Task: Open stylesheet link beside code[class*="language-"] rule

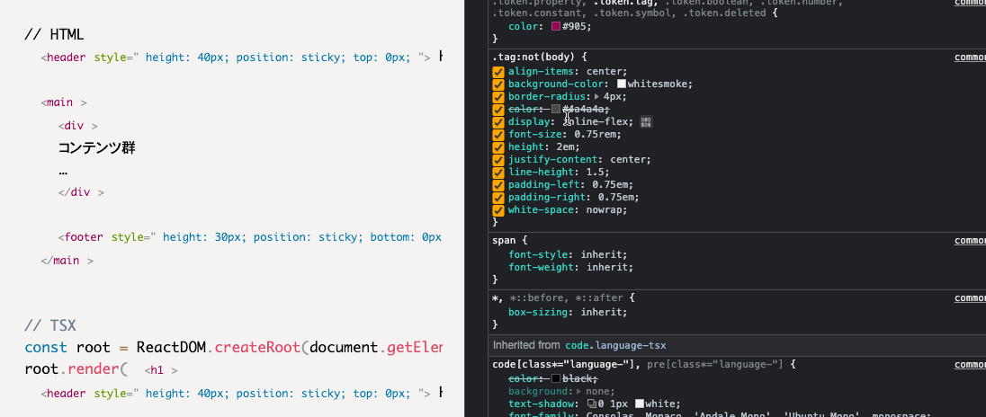Action: [x=970, y=364]
